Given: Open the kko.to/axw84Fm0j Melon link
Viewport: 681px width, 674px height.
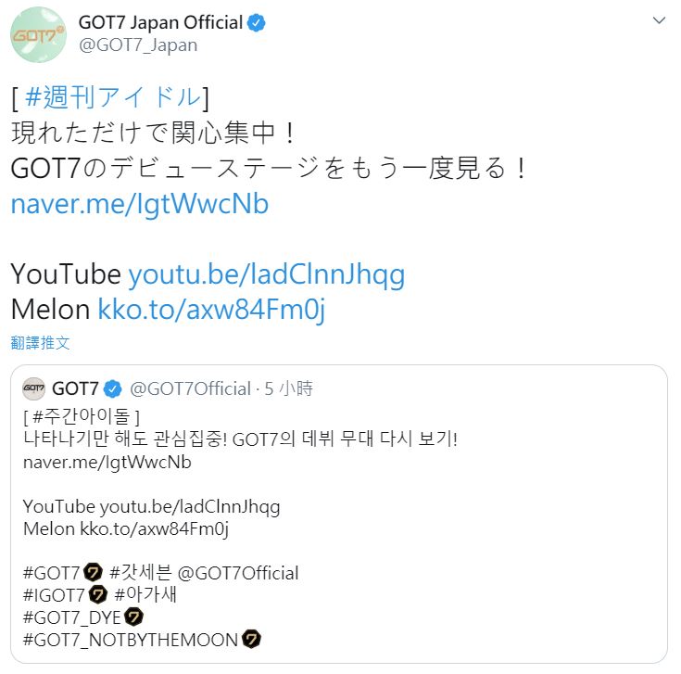Looking at the screenshot, I should click(x=211, y=310).
